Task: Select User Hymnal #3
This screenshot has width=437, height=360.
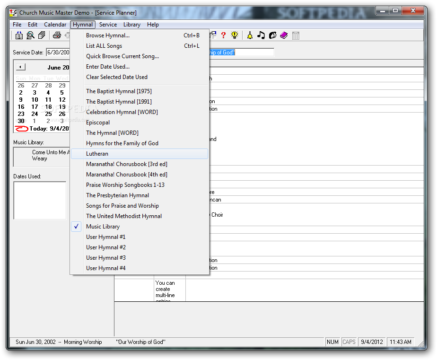Action: pyautogui.click(x=140, y=258)
